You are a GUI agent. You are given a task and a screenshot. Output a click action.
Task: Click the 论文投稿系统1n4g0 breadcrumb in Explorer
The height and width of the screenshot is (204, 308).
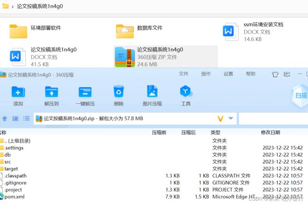click(40, 6)
